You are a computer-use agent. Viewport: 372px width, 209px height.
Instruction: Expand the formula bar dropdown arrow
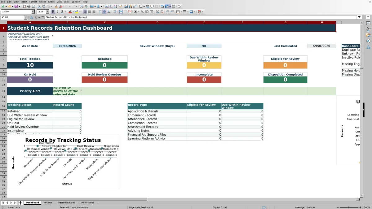tap(359, 17)
